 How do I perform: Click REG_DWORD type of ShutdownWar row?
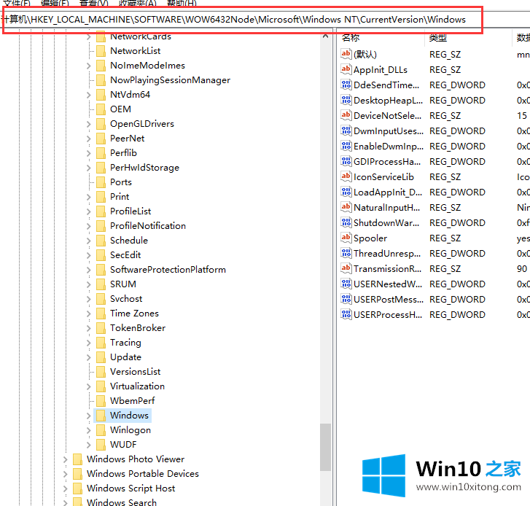(457, 223)
